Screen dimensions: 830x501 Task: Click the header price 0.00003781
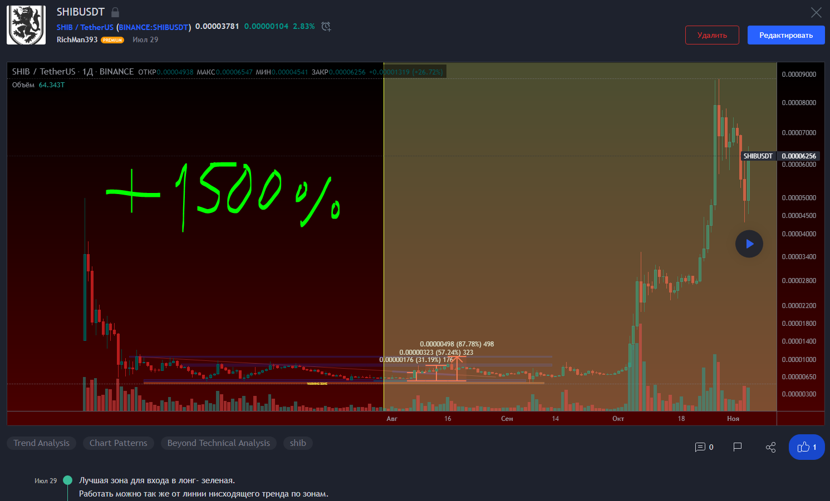(x=217, y=26)
